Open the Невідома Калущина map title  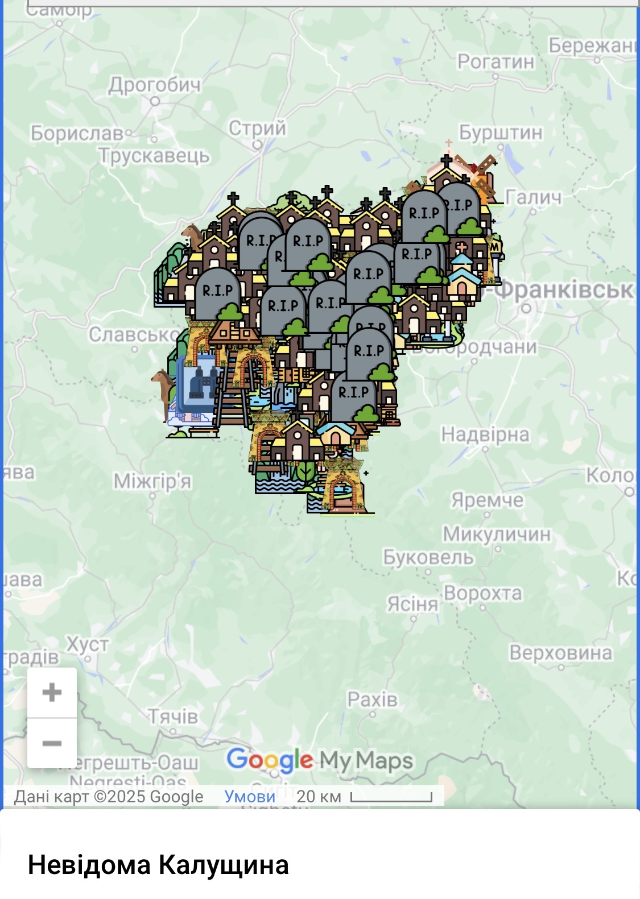coord(158,865)
